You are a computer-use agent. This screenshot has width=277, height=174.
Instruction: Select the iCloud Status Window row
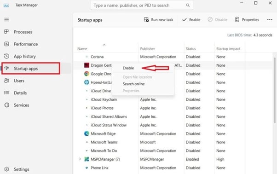[x=173, y=125]
